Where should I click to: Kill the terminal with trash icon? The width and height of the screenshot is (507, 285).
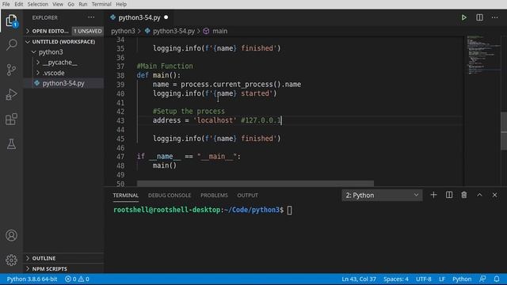(x=464, y=196)
